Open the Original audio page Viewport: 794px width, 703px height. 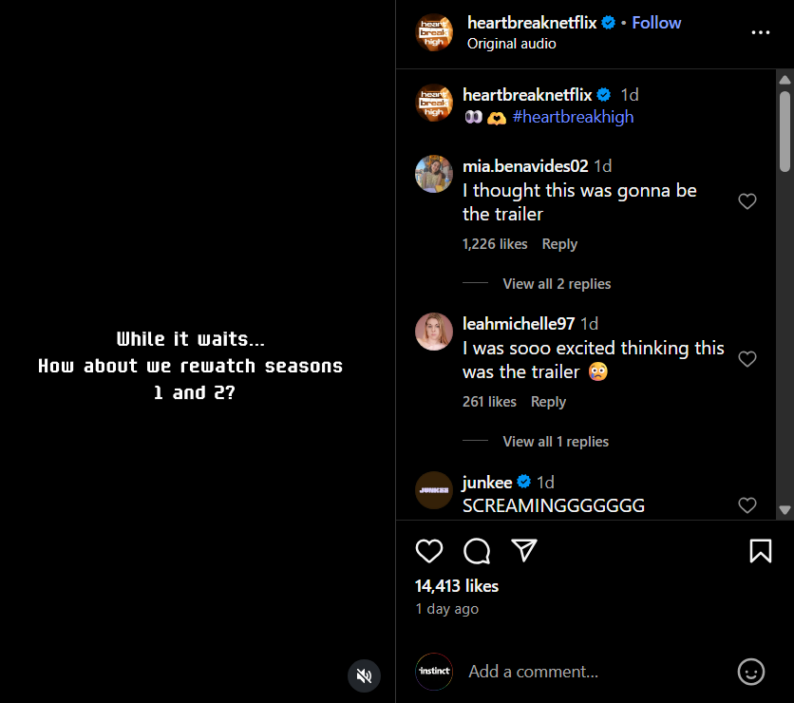pos(511,44)
